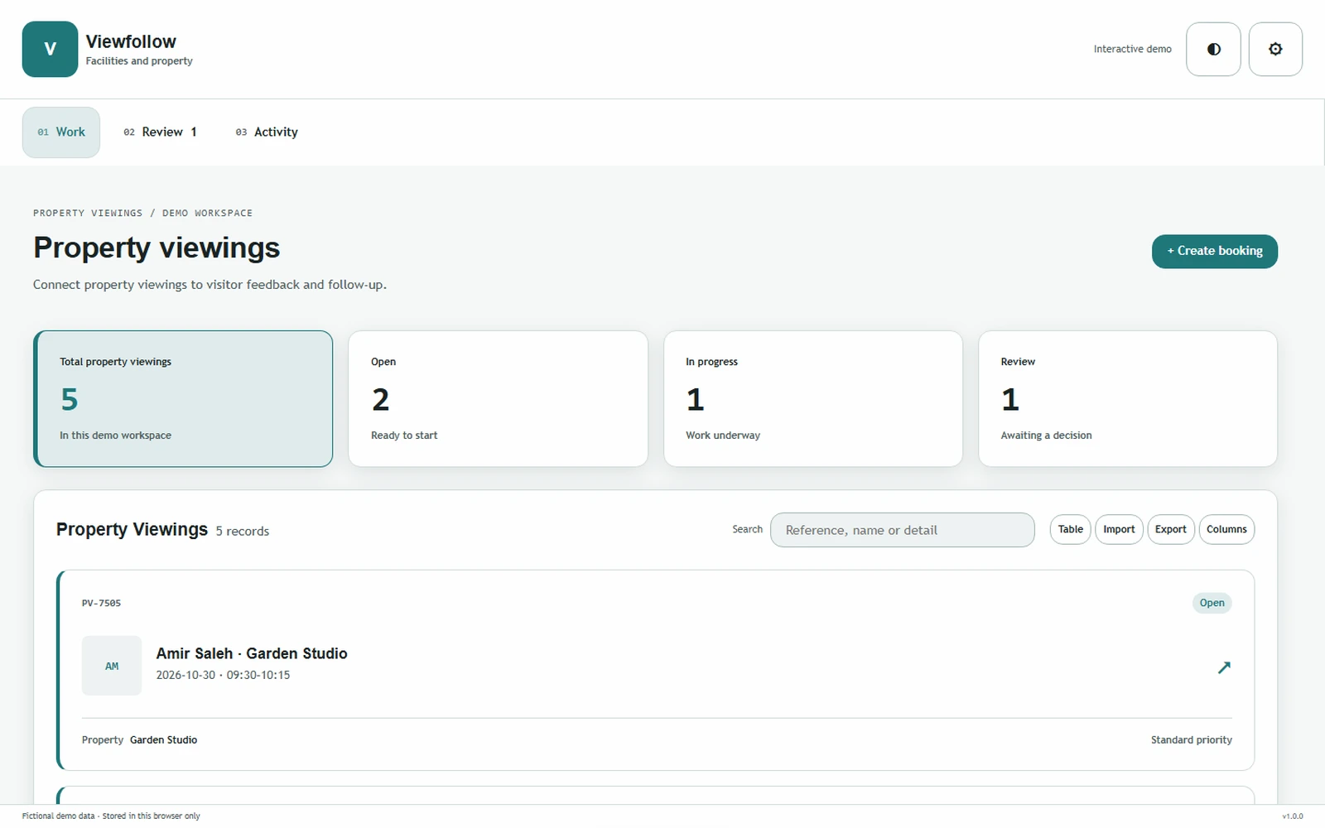Click the Create booking button

1214,251
